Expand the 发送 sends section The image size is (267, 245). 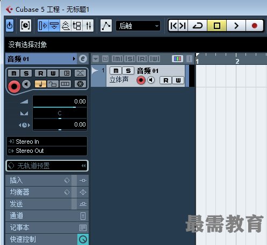click(38, 204)
